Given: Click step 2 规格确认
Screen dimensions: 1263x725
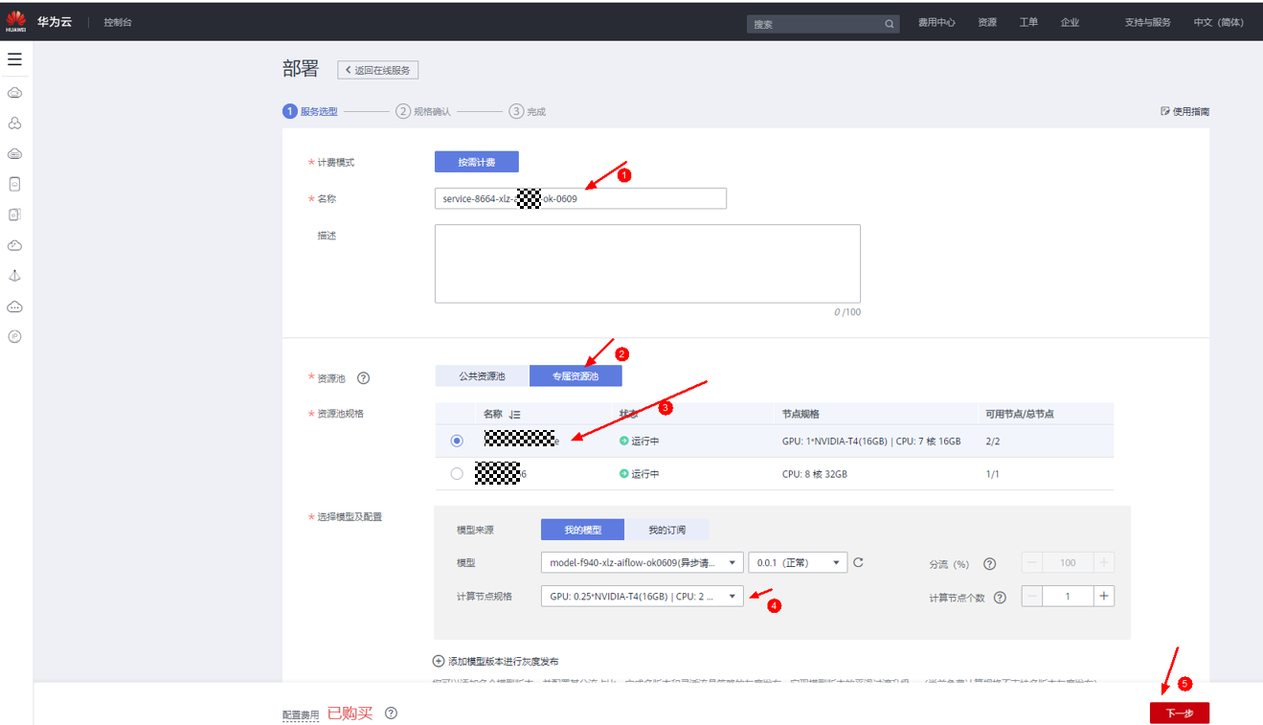Looking at the screenshot, I should tap(423, 112).
